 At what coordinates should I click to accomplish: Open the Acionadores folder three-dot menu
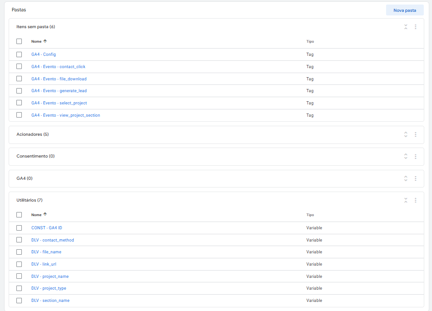pyautogui.click(x=416, y=134)
